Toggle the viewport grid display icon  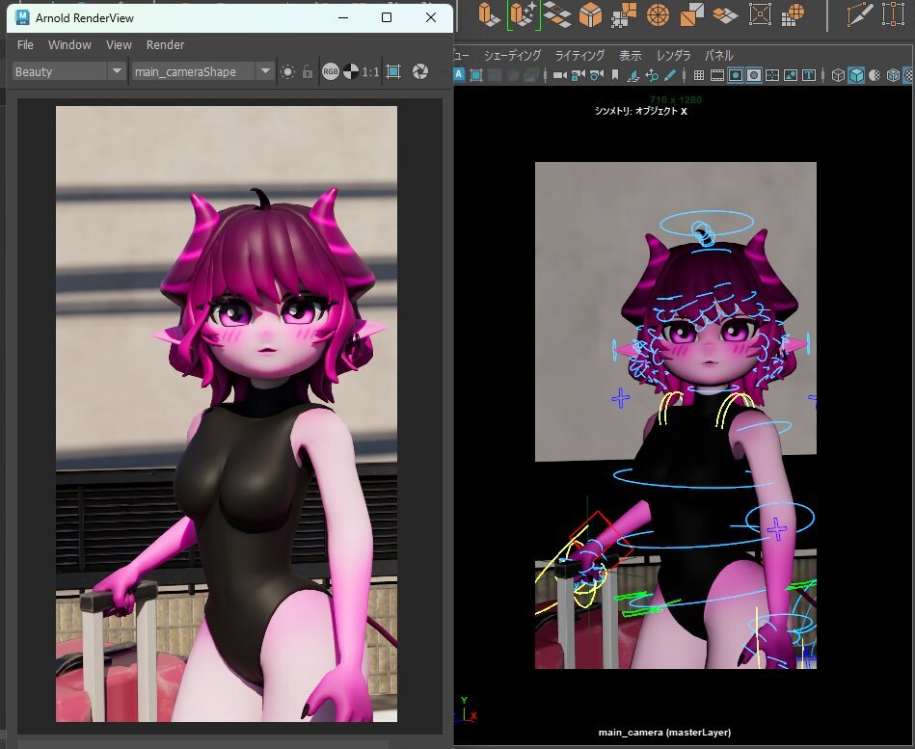click(x=699, y=75)
